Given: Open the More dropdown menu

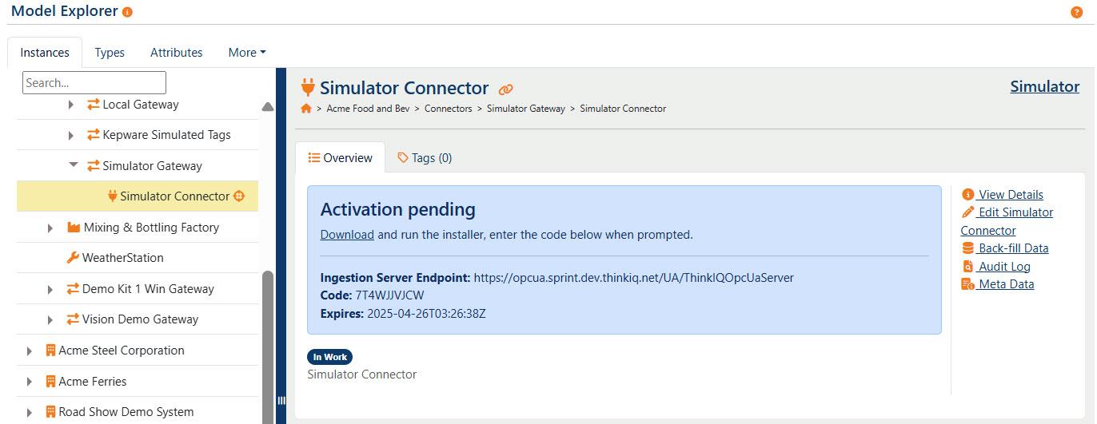Looking at the screenshot, I should pyautogui.click(x=246, y=53).
